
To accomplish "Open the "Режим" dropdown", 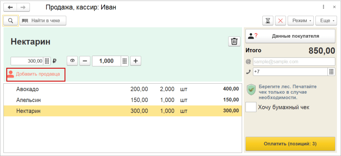I will click(x=301, y=21).
